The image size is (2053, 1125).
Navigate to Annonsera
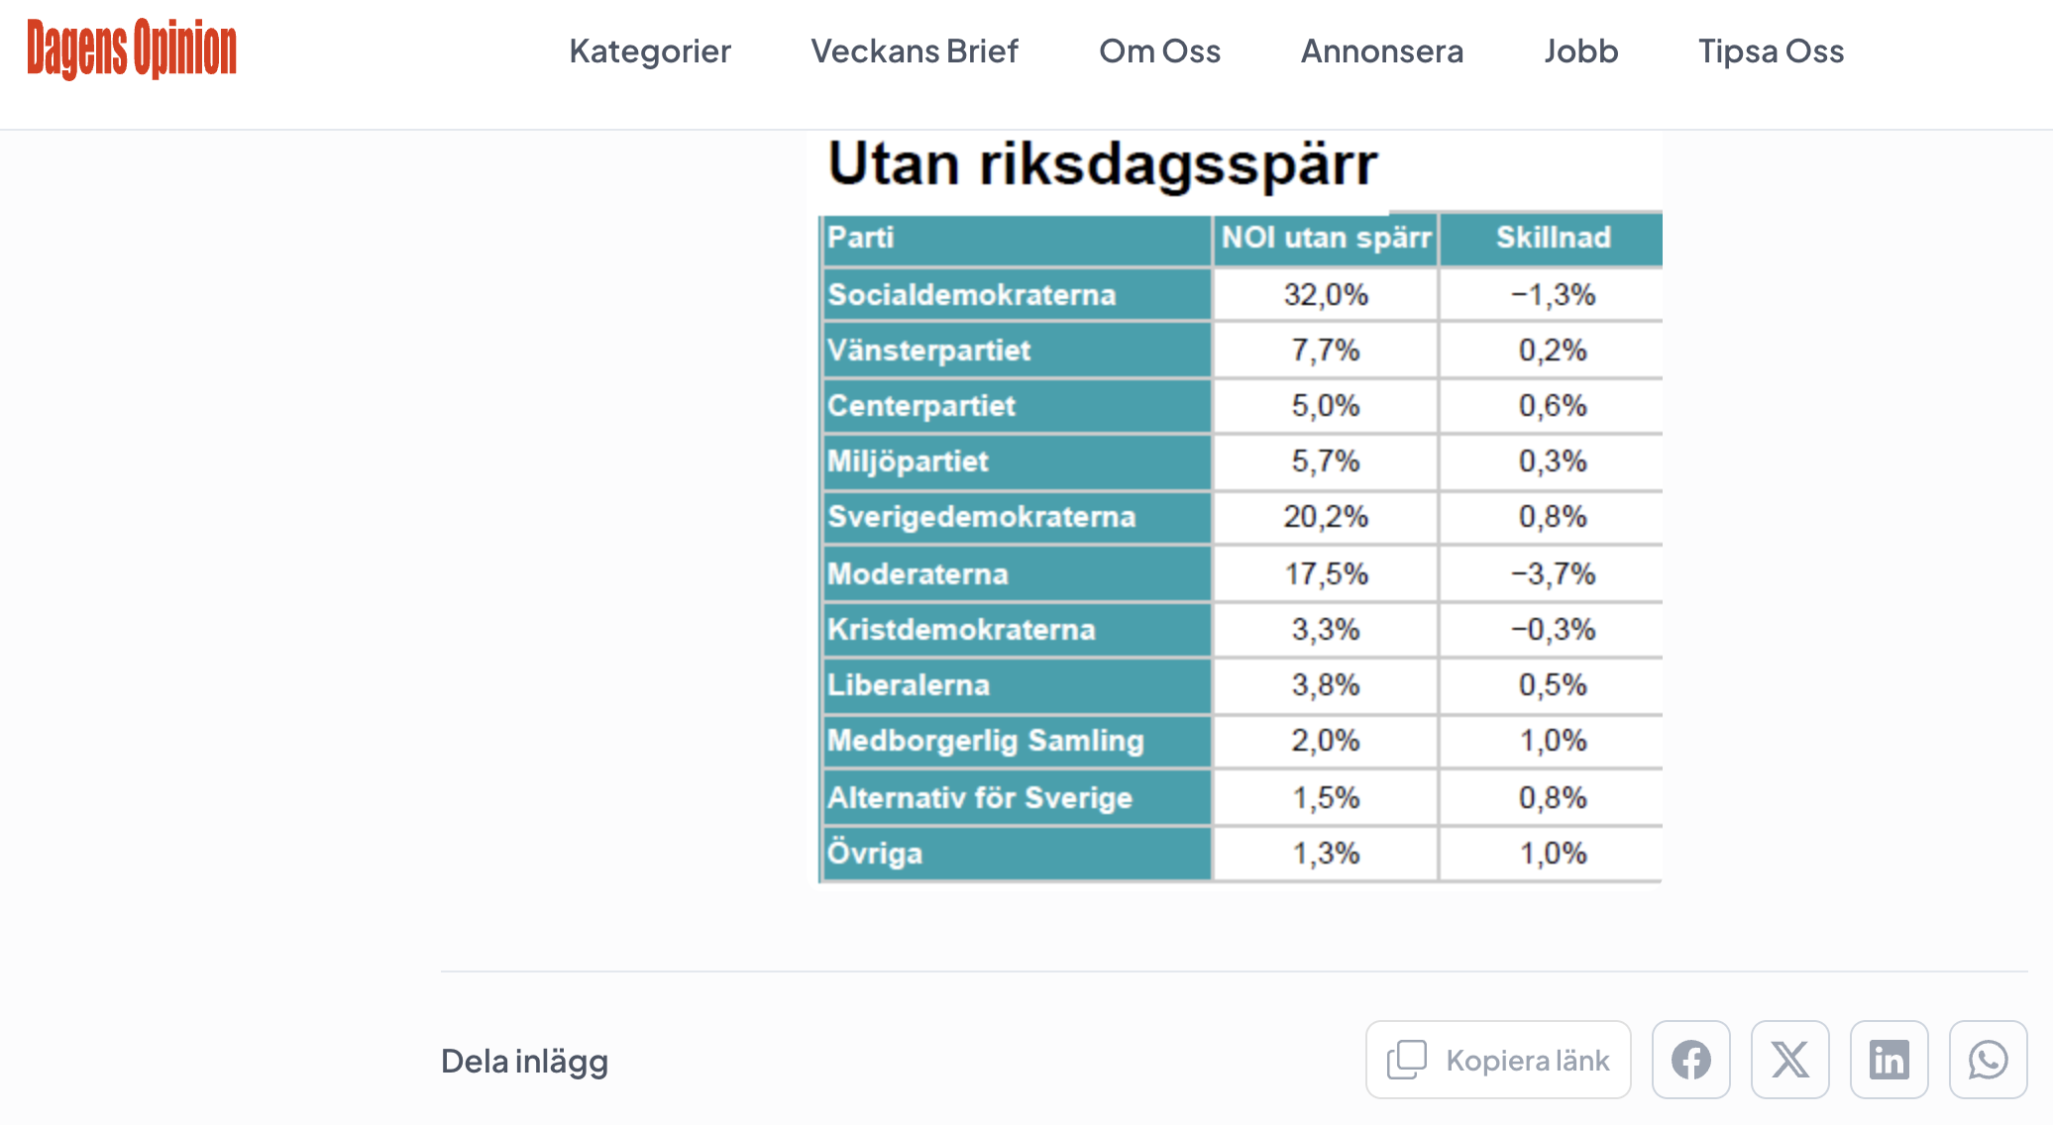1381,51
